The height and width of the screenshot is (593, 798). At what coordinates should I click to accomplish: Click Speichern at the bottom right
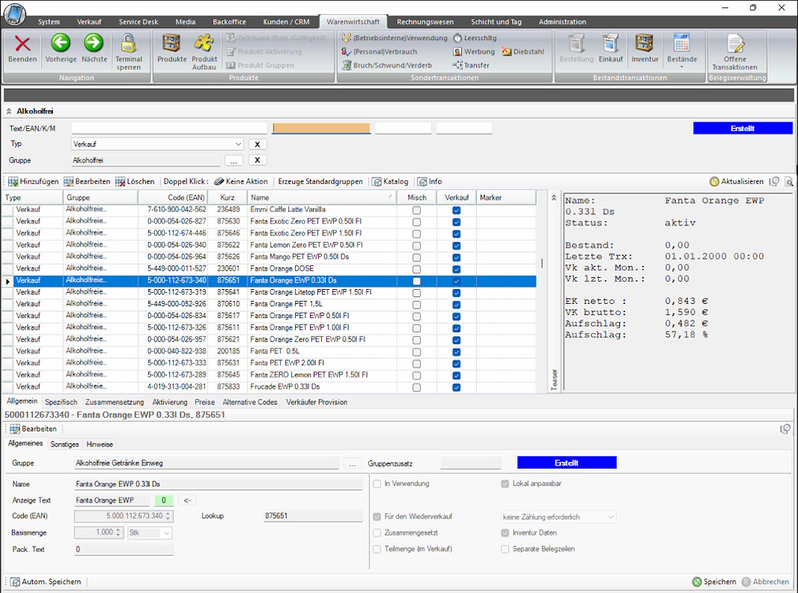coord(714,582)
